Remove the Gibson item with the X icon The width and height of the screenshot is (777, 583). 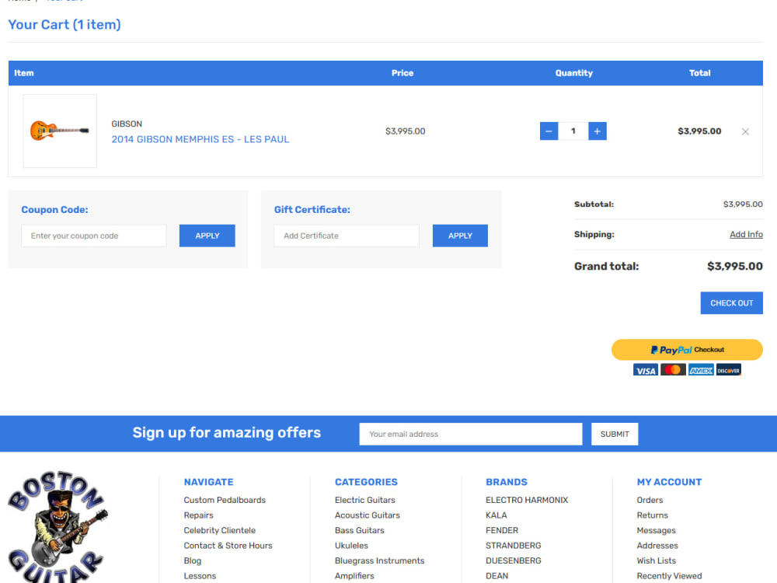click(745, 131)
